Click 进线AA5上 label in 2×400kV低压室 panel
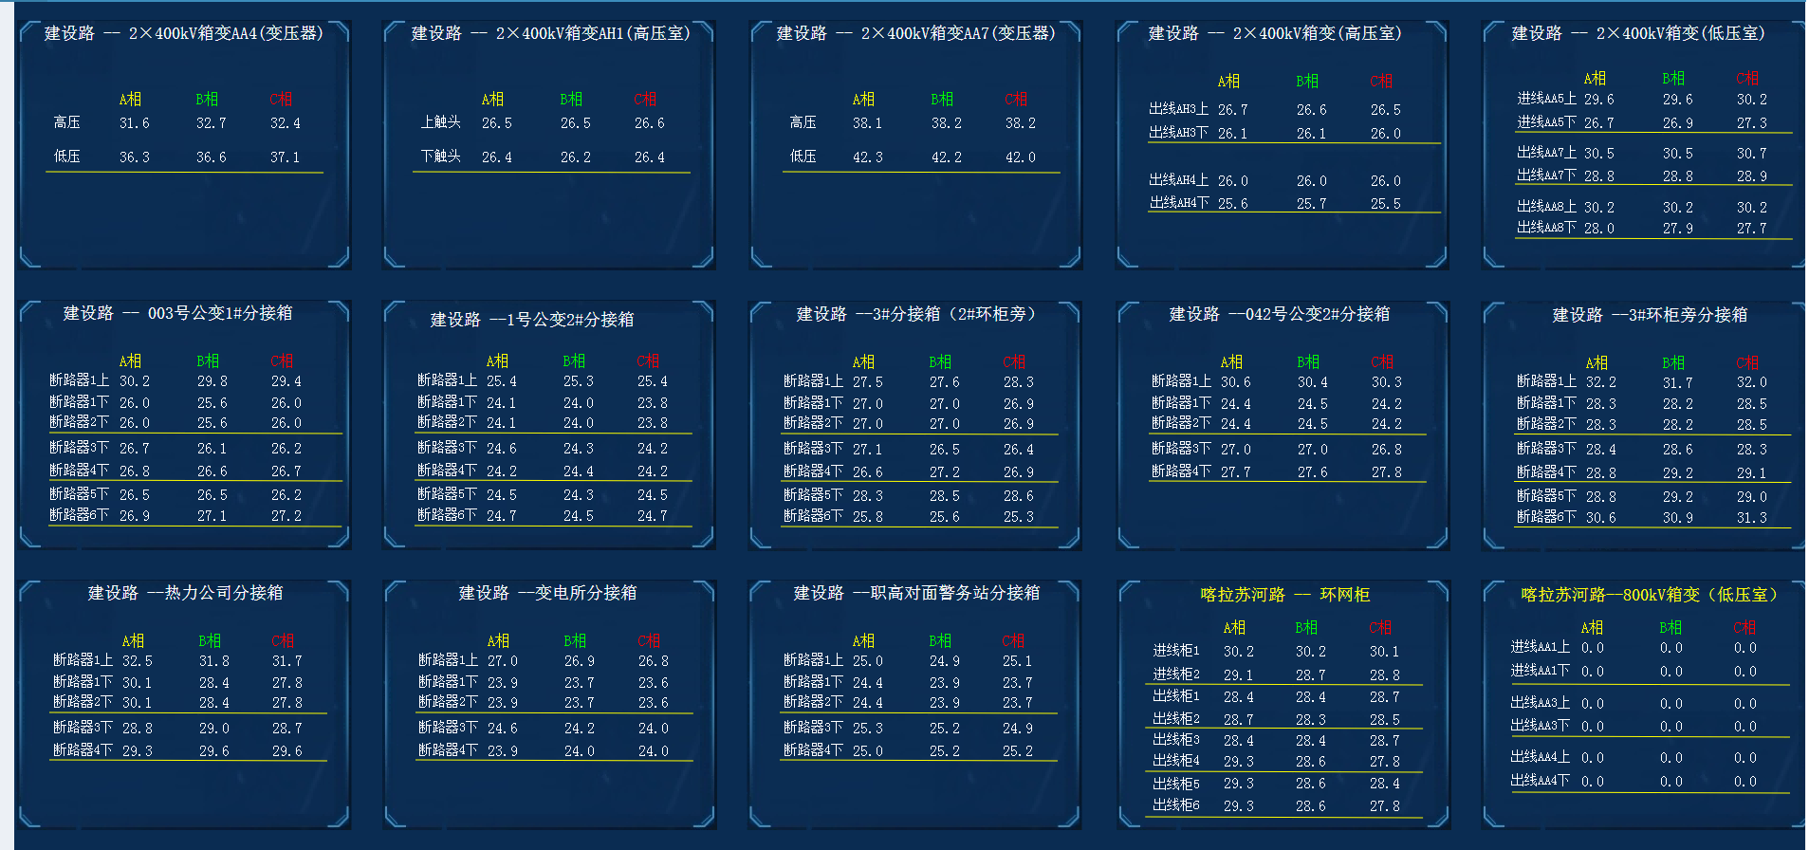1809x850 pixels. 1546,99
